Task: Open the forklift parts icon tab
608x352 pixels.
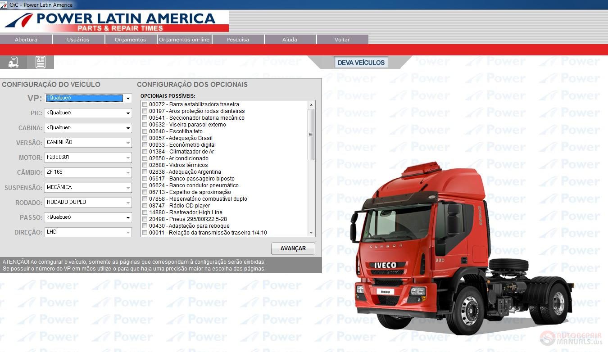Action: (x=14, y=62)
